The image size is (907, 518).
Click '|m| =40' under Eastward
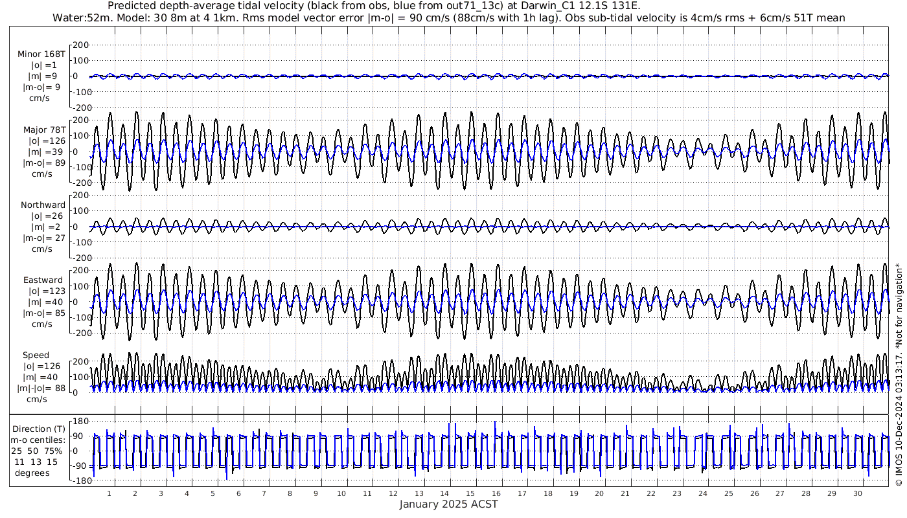coord(47,302)
